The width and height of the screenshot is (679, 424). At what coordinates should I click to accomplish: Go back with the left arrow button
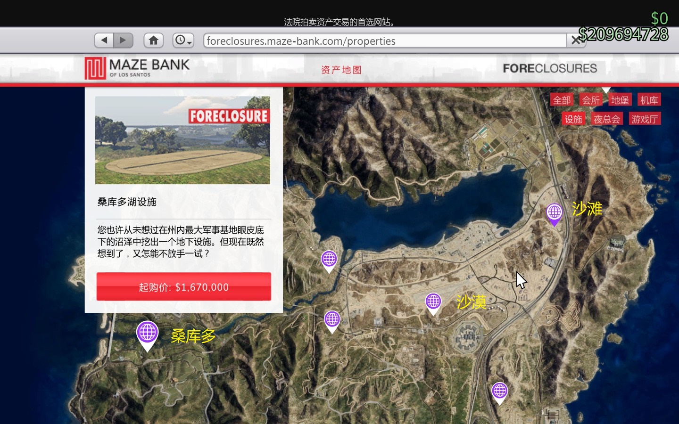[104, 41]
